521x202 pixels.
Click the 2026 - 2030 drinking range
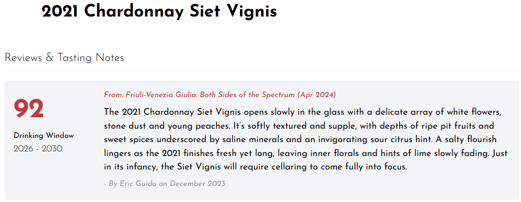click(38, 149)
